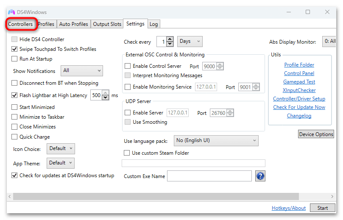The width and height of the screenshot is (343, 220).
Task: Open the Abs Display Monitor dropdown
Action: [329, 42]
